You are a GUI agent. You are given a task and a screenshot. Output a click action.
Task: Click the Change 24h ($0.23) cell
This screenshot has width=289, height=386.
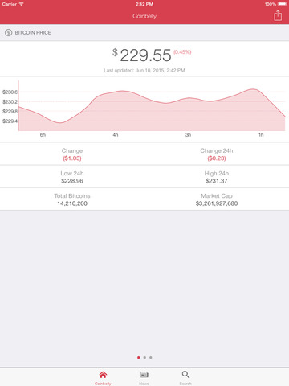(217, 154)
